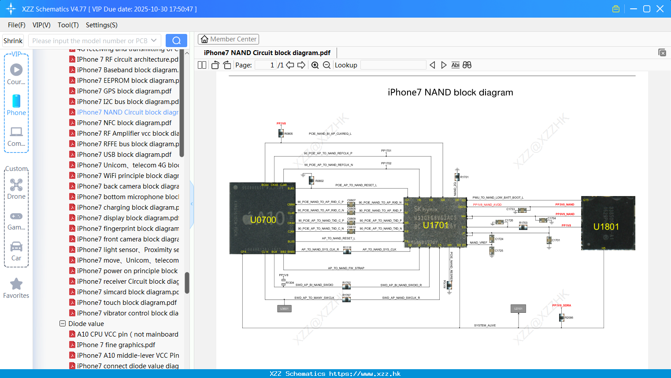Open the Tool(T) menu
671x378 pixels.
click(x=68, y=25)
